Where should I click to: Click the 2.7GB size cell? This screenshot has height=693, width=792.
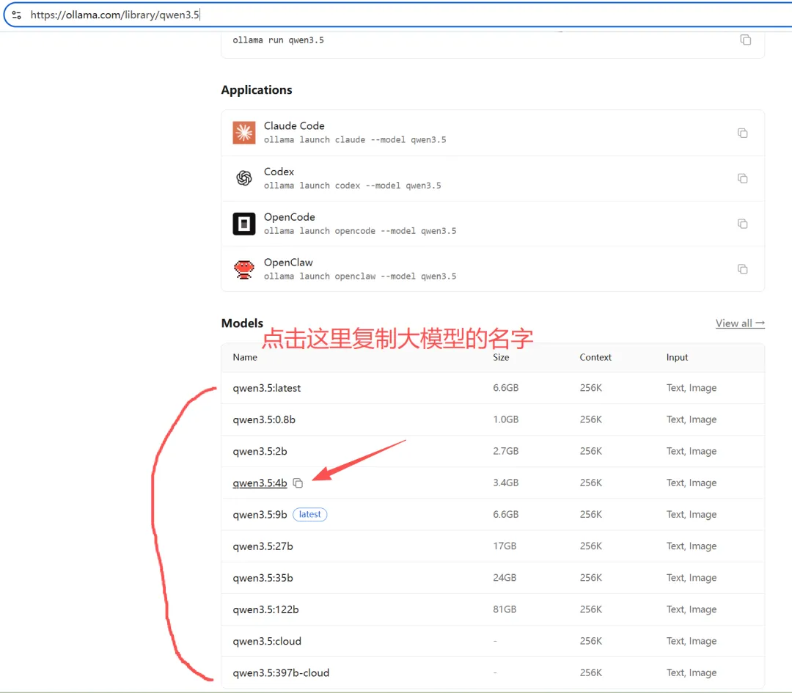[x=505, y=451]
